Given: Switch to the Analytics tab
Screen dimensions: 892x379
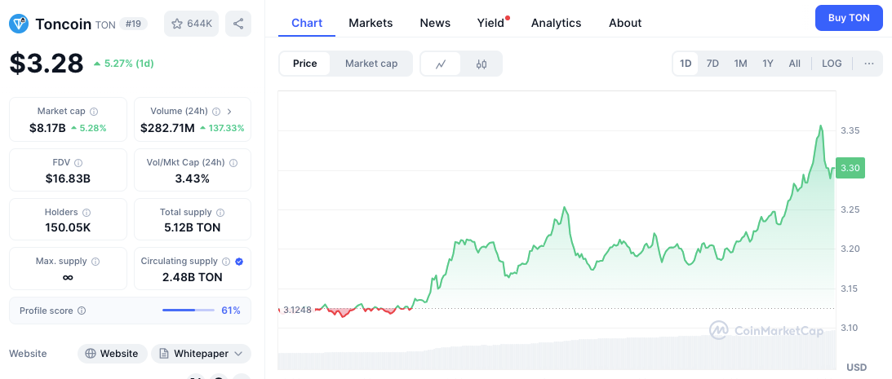Looking at the screenshot, I should pyautogui.click(x=556, y=23).
